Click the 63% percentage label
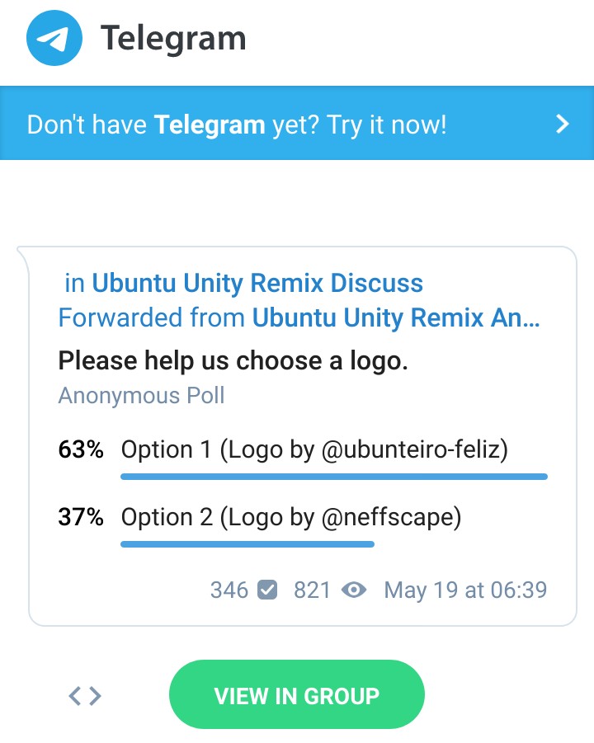 coord(80,449)
